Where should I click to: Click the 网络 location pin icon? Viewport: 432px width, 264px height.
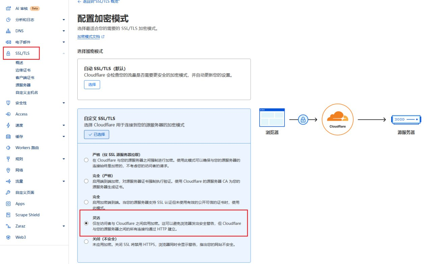pyautogui.click(x=8, y=170)
